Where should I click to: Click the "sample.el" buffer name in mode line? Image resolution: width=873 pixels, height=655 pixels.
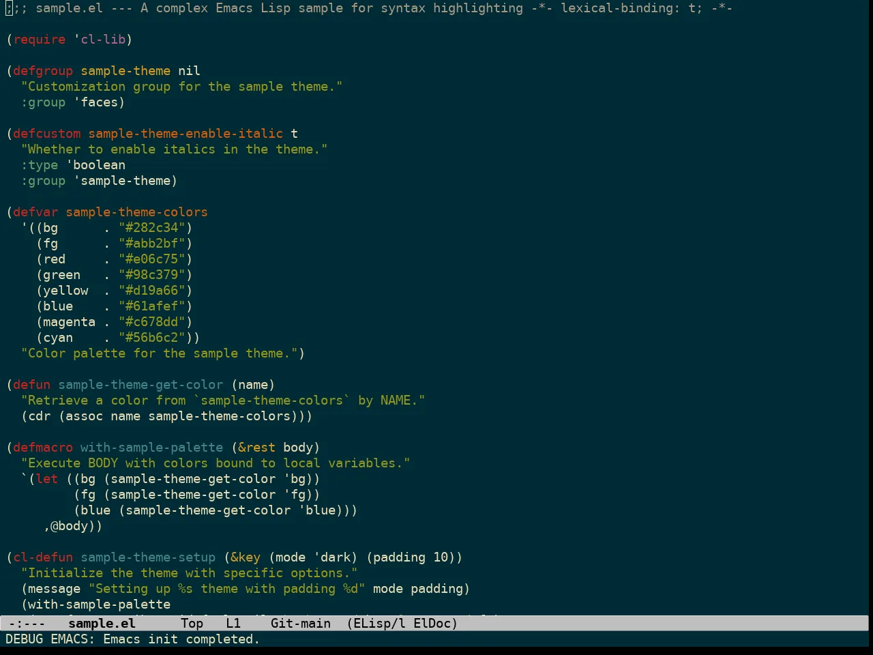point(102,623)
